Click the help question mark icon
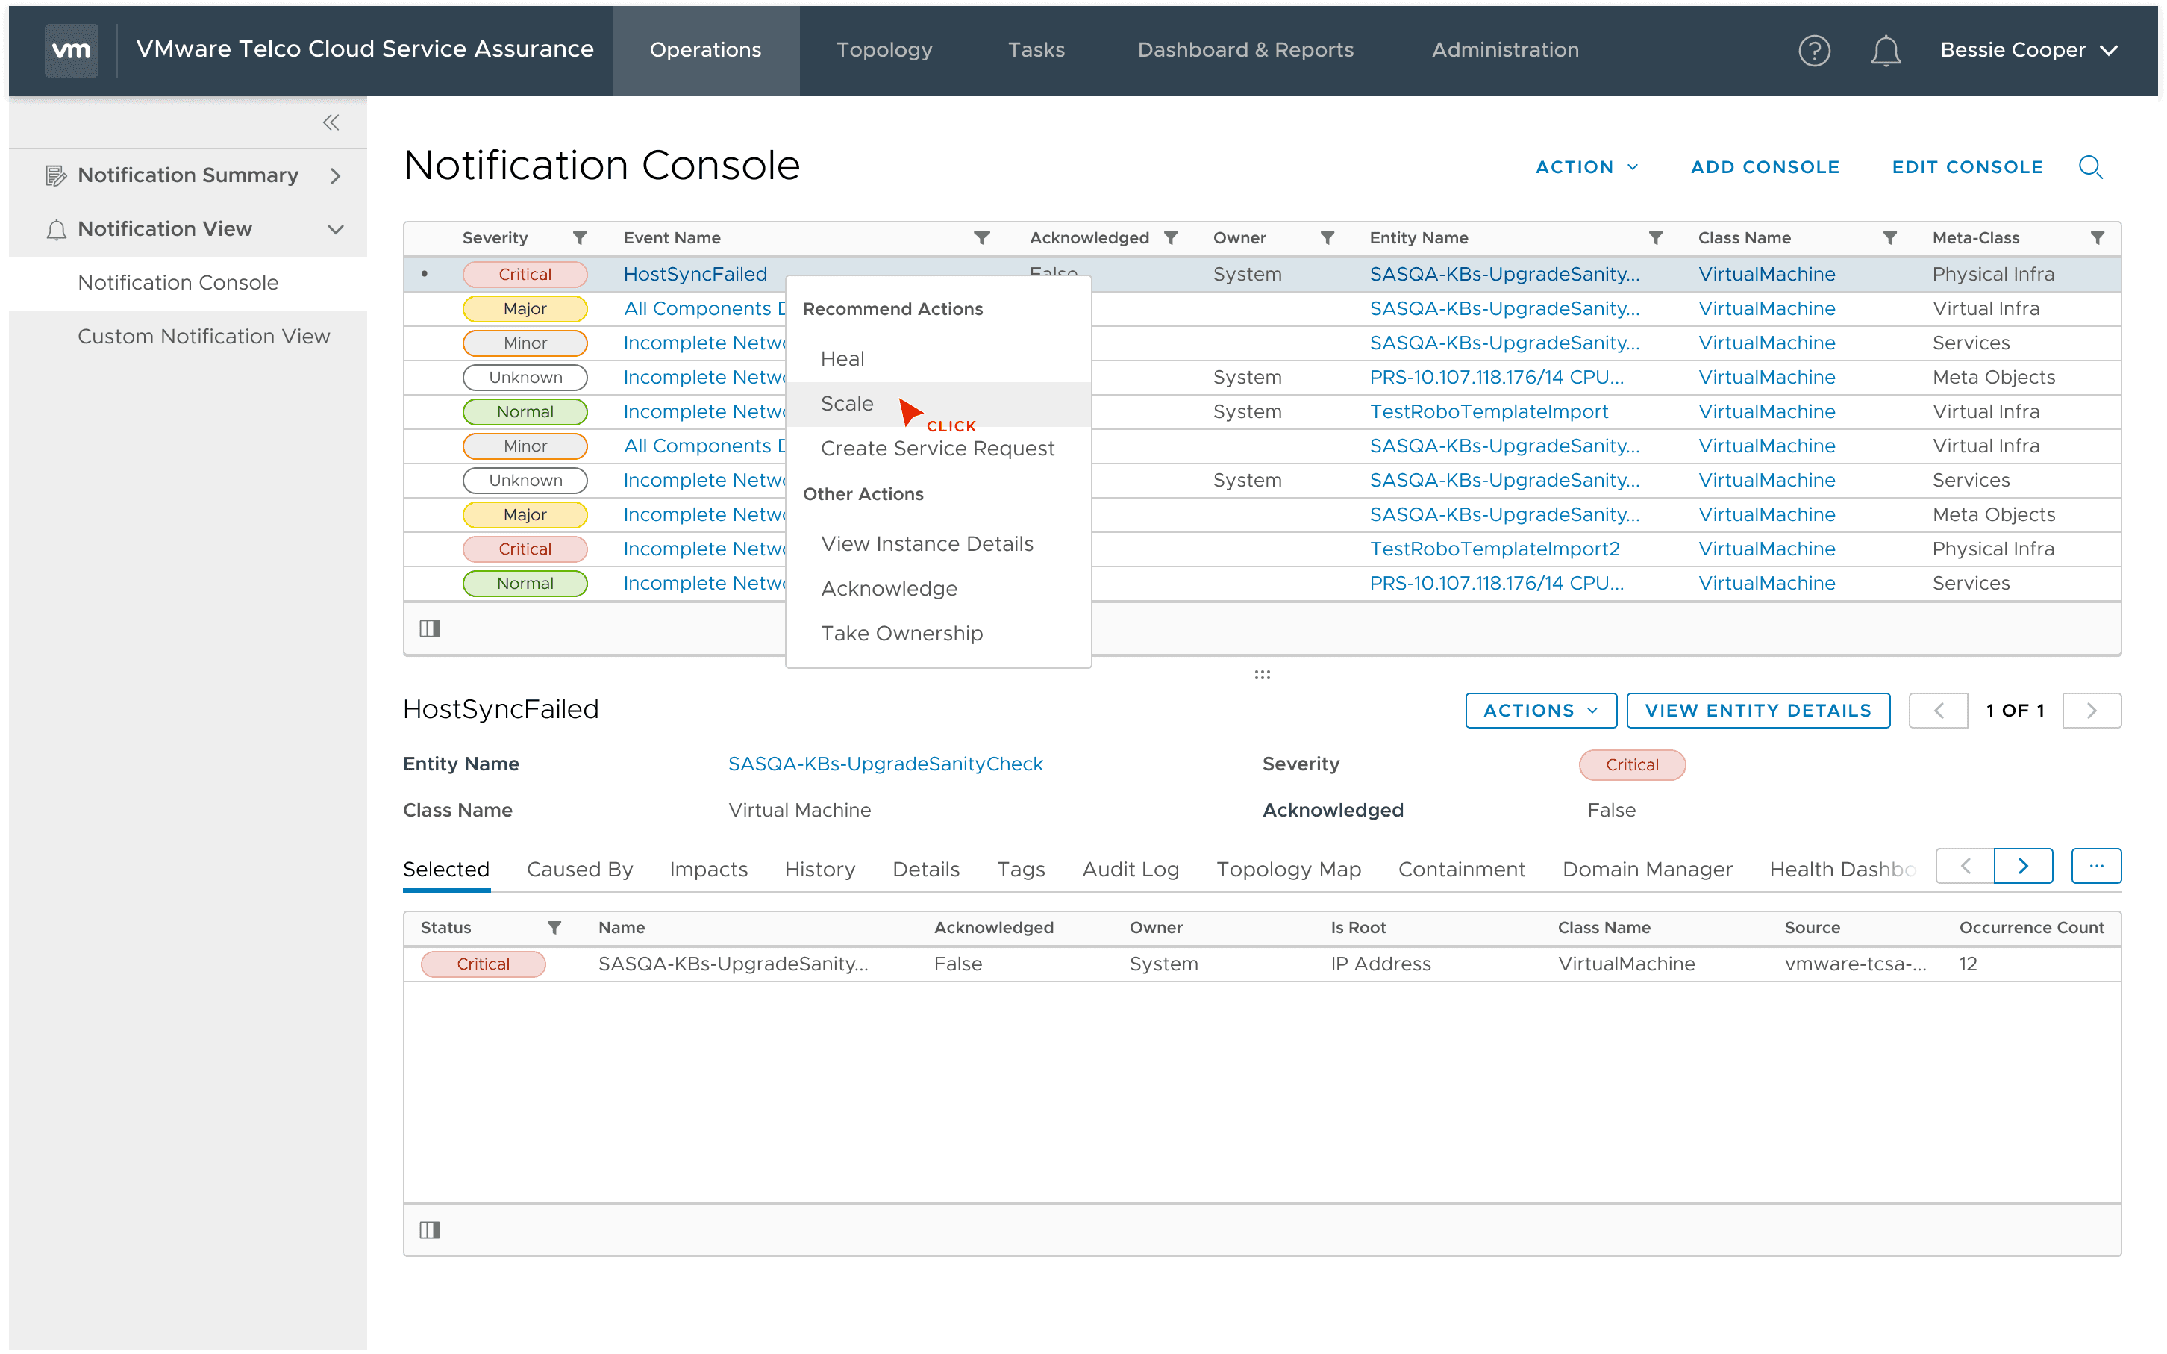The height and width of the screenshot is (1354, 2167). [1813, 50]
